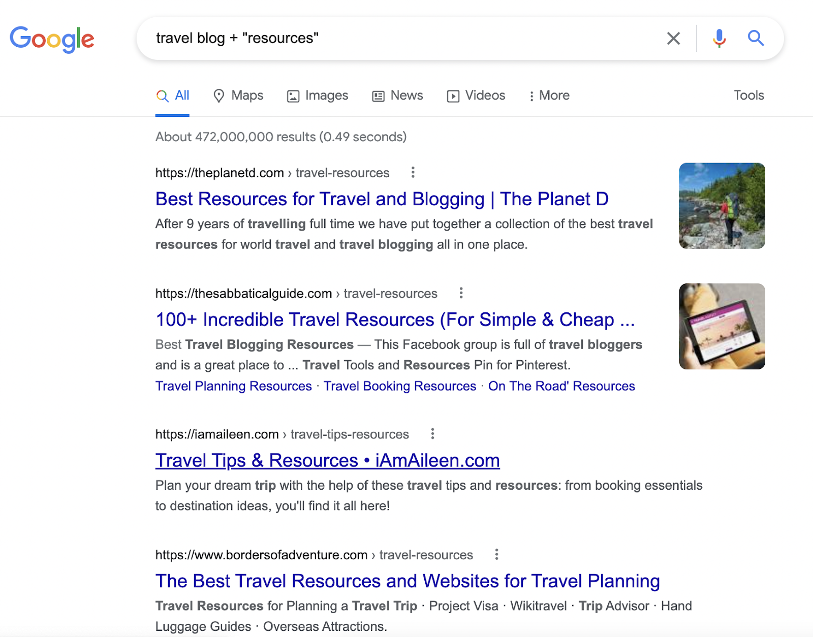Open the Tools filter options
Image resolution: width=813 pixels, height=637 pixels.
(x=748, y=95)
